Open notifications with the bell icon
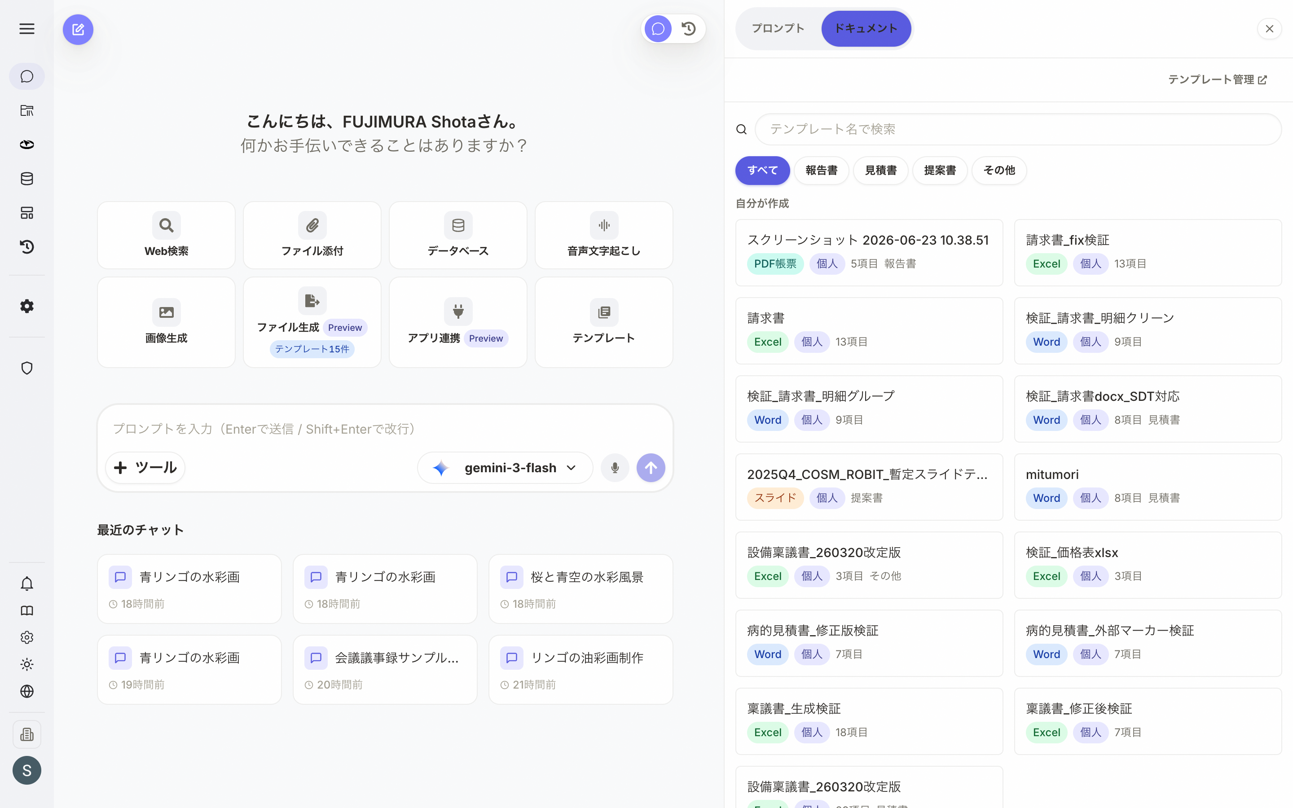This screenshot has width=1293, height=808. [27, 584]
